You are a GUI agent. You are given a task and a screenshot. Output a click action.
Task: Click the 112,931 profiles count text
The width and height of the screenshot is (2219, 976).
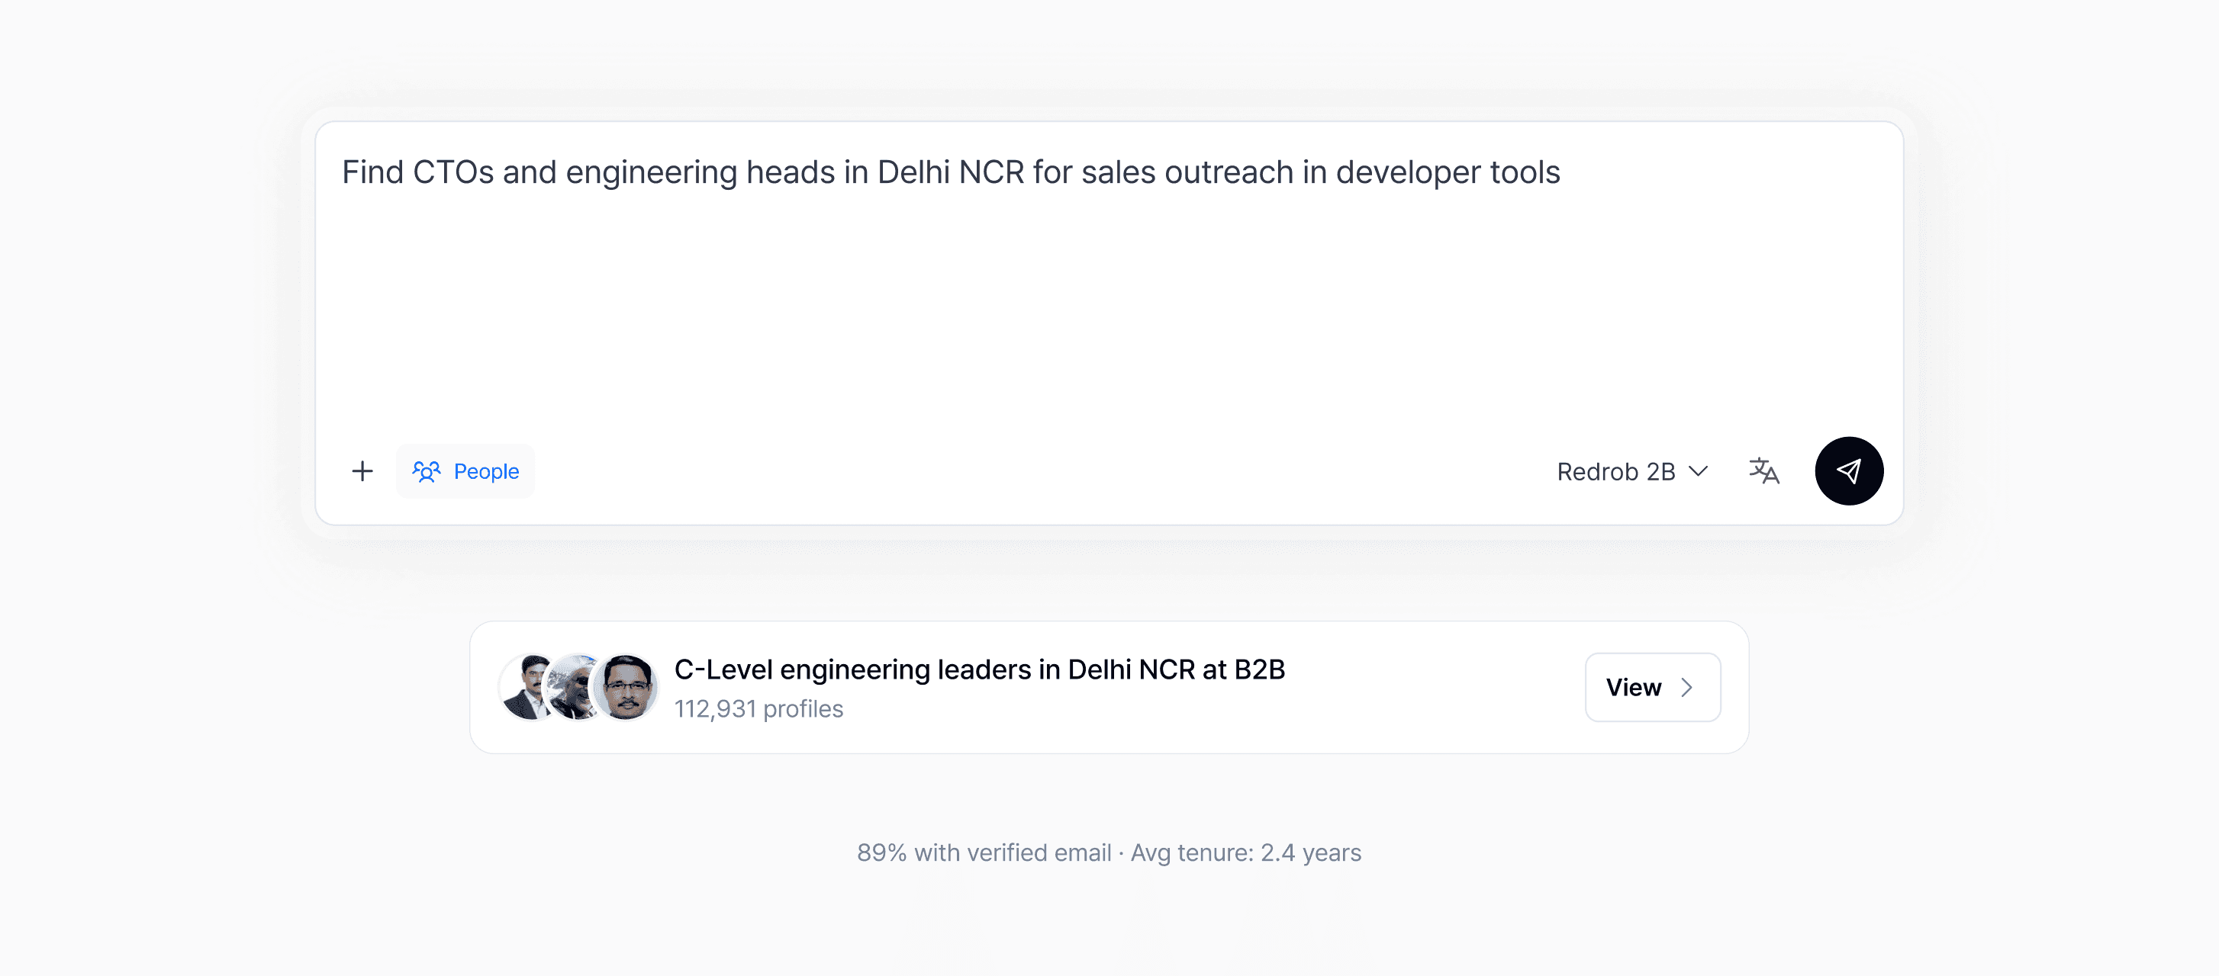point(758,709)
